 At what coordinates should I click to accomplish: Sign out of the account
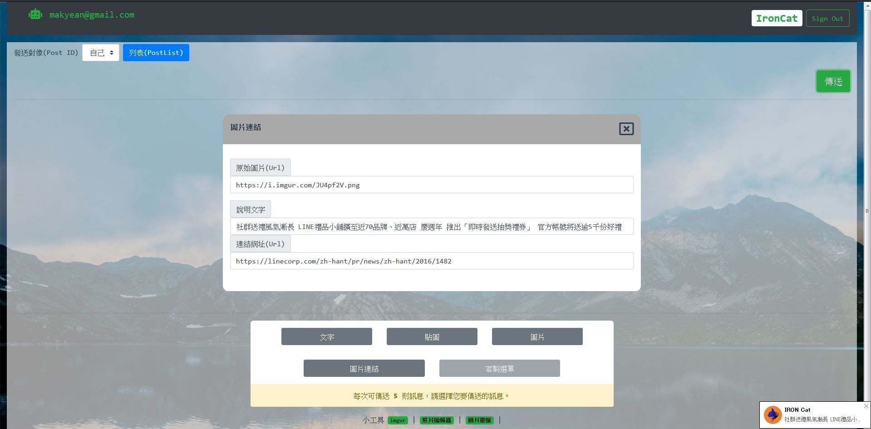pyautogui.click(x=827, y=18)
